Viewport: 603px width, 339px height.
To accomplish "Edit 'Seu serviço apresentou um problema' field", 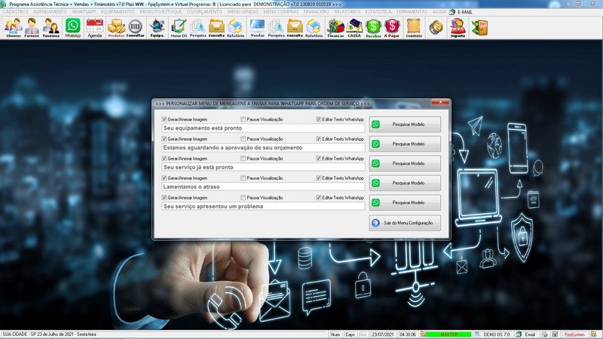I will pos(263,206).
